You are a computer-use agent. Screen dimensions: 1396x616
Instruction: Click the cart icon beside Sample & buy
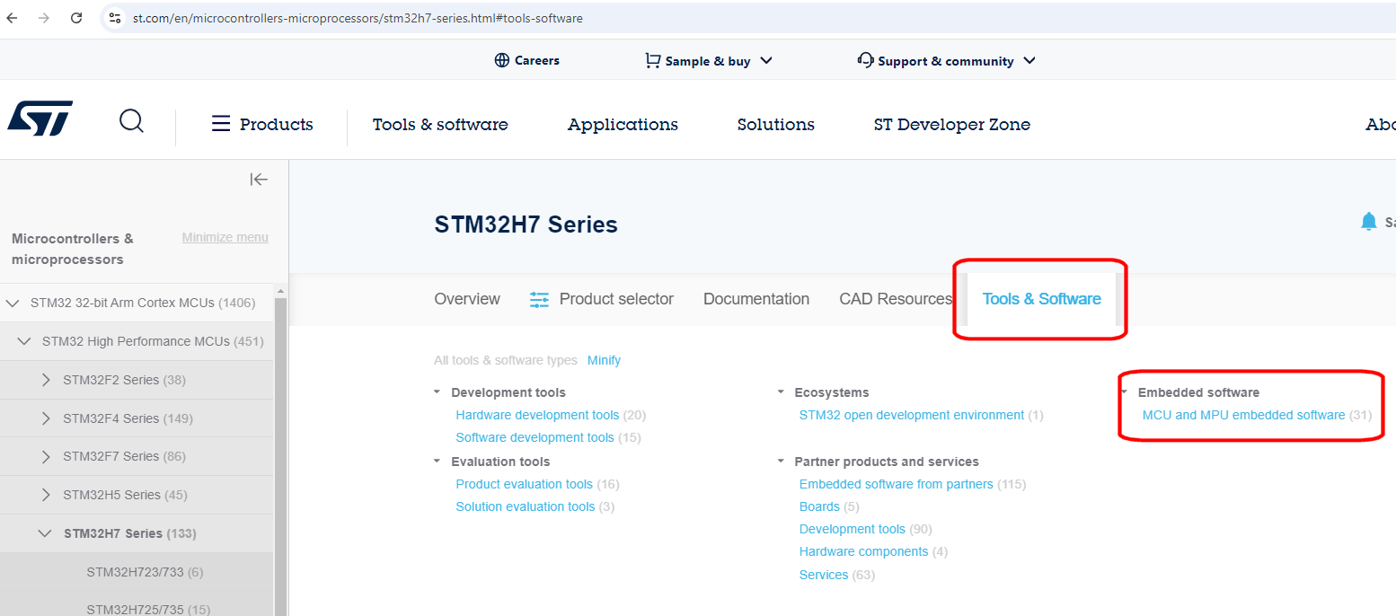(651, 59)
